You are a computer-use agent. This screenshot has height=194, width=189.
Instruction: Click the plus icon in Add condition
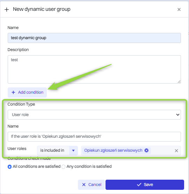[13, 92]
